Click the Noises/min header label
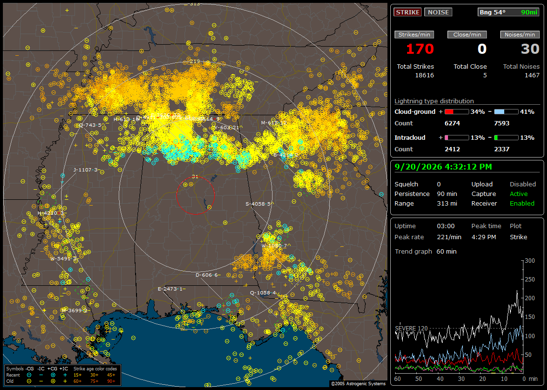 520,35
